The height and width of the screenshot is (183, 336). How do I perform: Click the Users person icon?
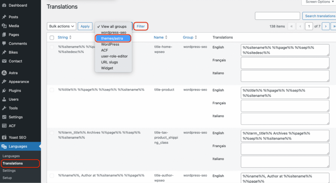tap(4, 99)
